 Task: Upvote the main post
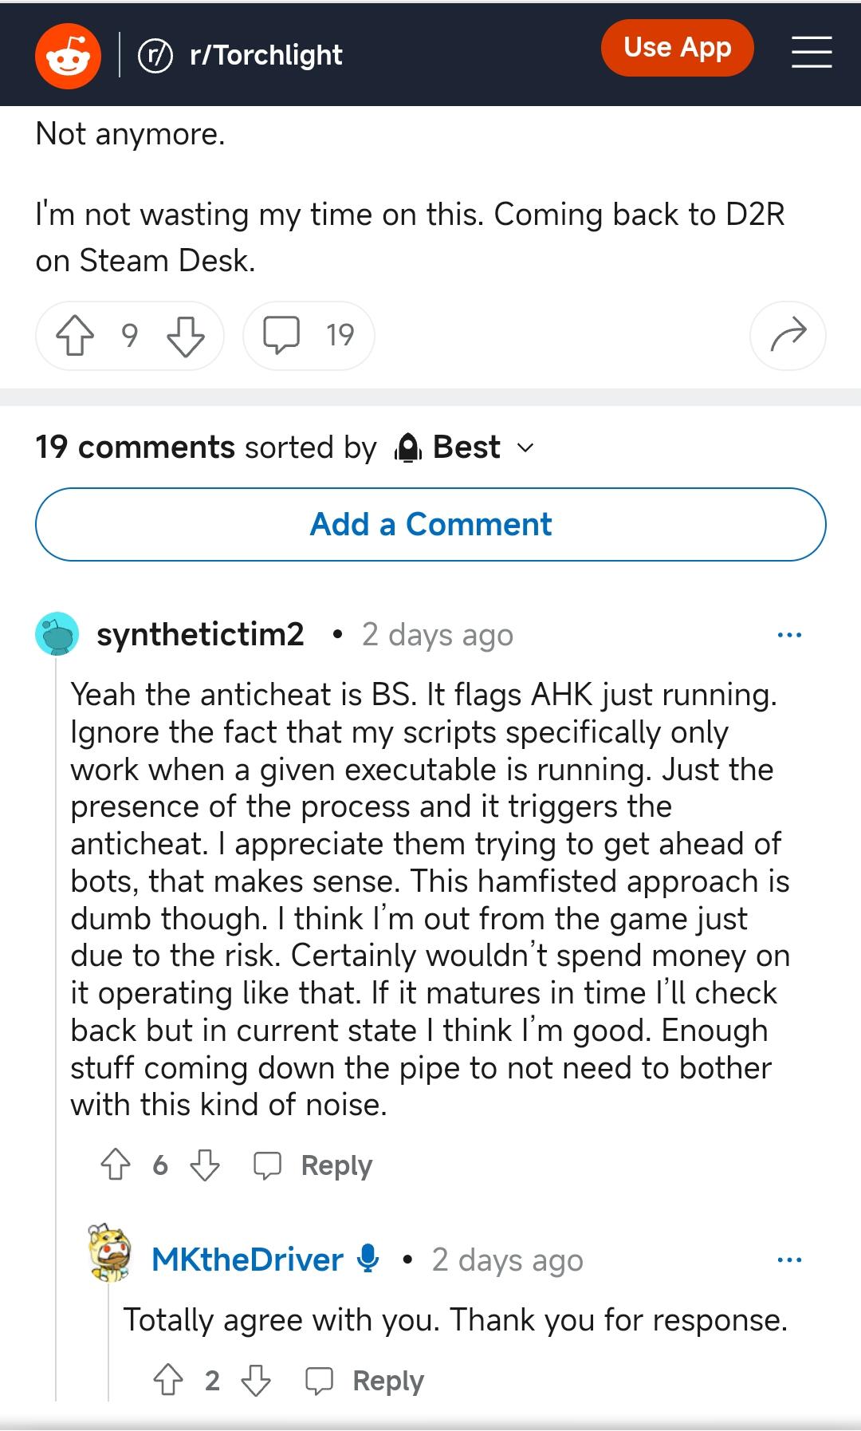74,336
